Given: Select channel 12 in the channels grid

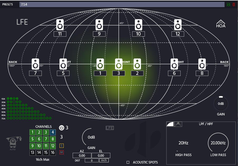Looking at the screenshot, I should click(53, 146).
